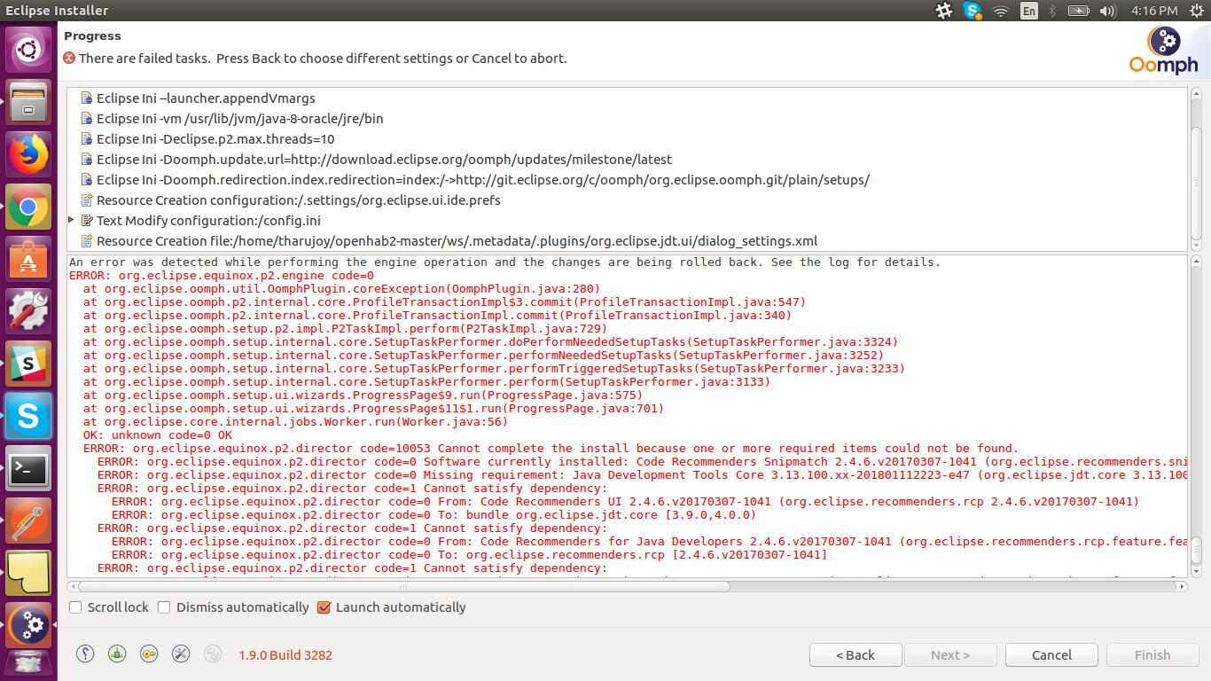Click the 'Software currently installed: Code Recommenders Snipmatch' line

click(642, 461)
